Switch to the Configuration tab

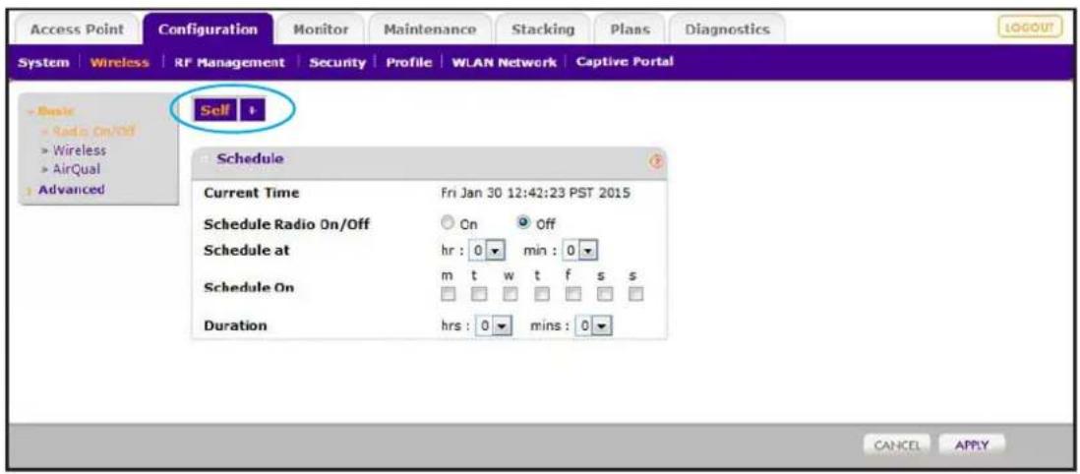click(208, 30)
